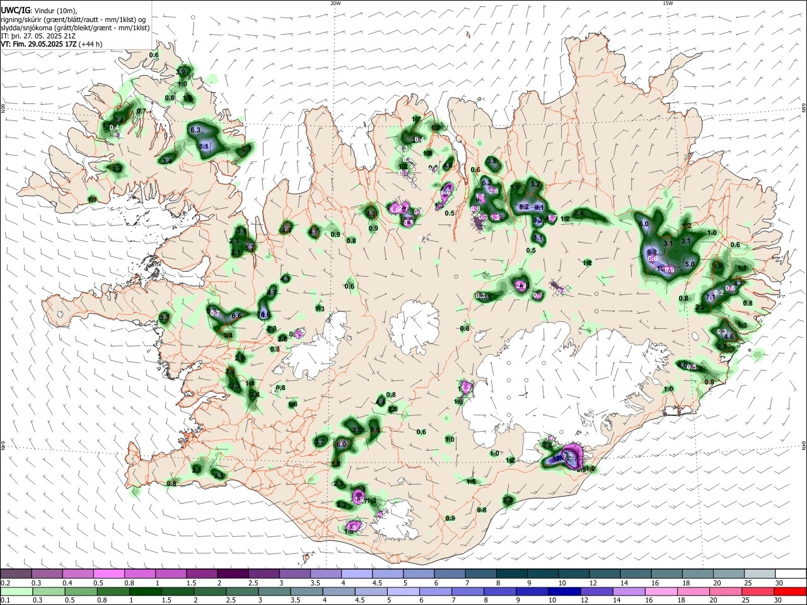Viewport: 807px width, 605px height.
Task: Click the '7.1' precipitation value on the map
Action: (710, 296)
